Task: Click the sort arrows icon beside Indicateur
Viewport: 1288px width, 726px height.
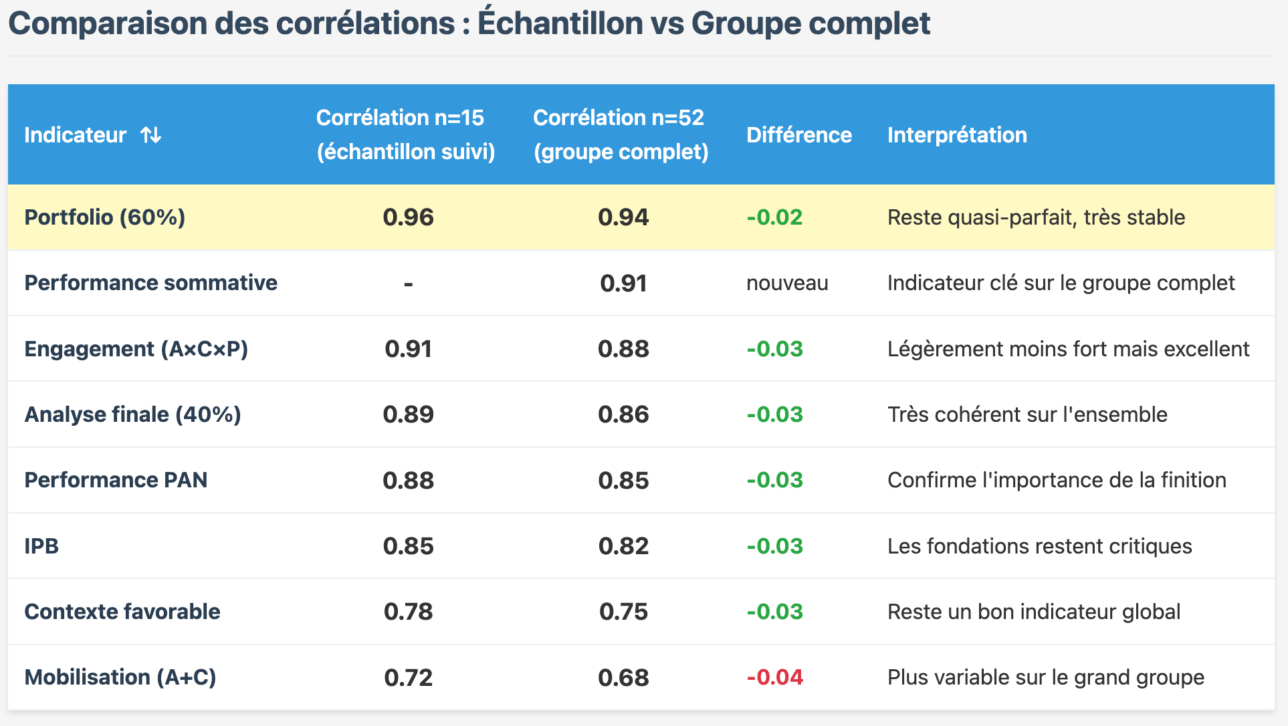Action: tap(151, 135)
